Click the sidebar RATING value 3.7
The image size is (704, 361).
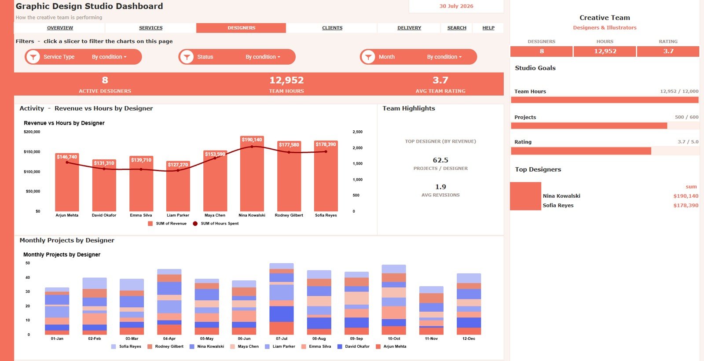[668, 51]
